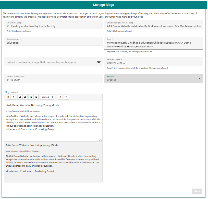Viewport: 208px width, 199px height.
Task: Edit the Short Description of the Blog field
Action: (154, 25)
